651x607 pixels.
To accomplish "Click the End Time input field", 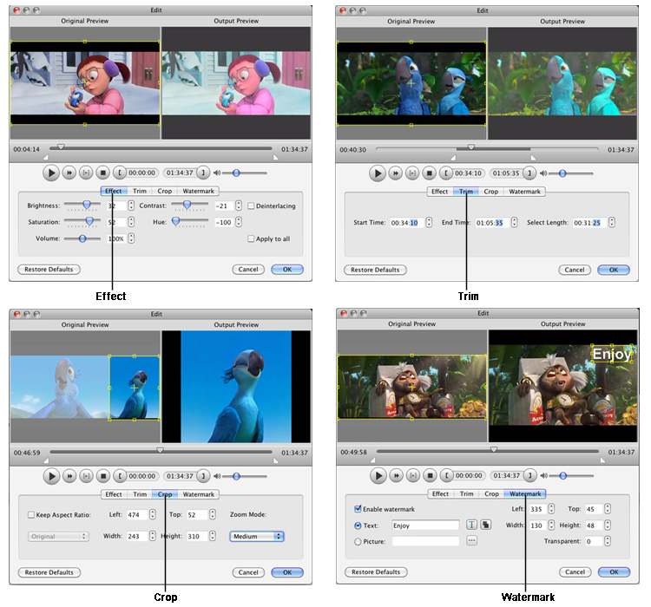I will coord(492,223).
